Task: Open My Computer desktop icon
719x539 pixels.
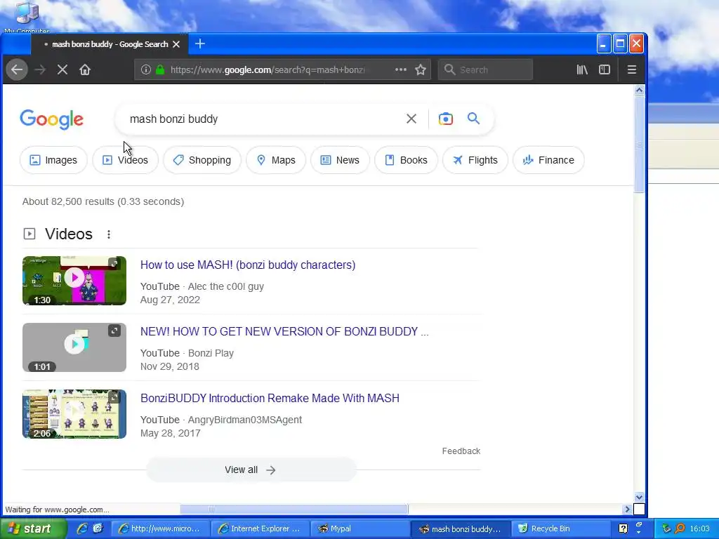Action: (x=27, y=17)
